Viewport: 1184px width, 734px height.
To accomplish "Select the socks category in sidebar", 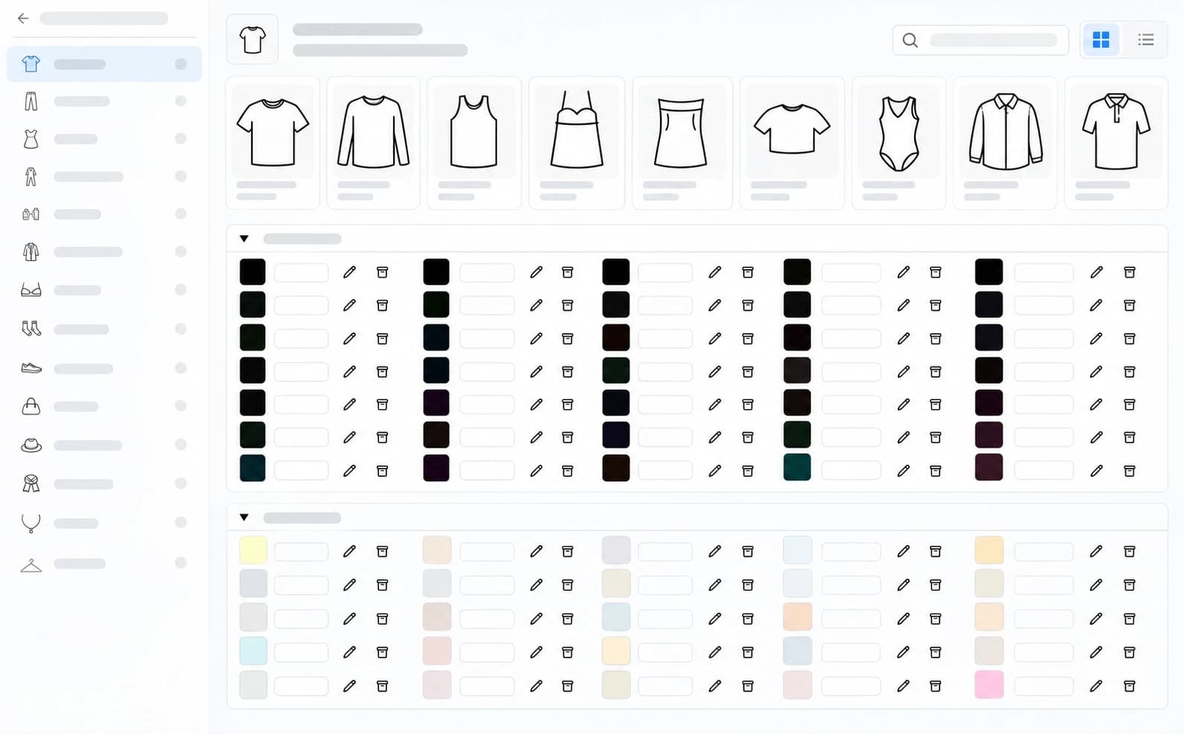I will coord(104,329).
